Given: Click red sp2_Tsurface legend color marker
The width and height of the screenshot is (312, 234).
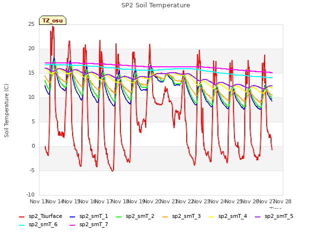Looking at the screenshot, I should pyautogui.click(x=21, y=217).
